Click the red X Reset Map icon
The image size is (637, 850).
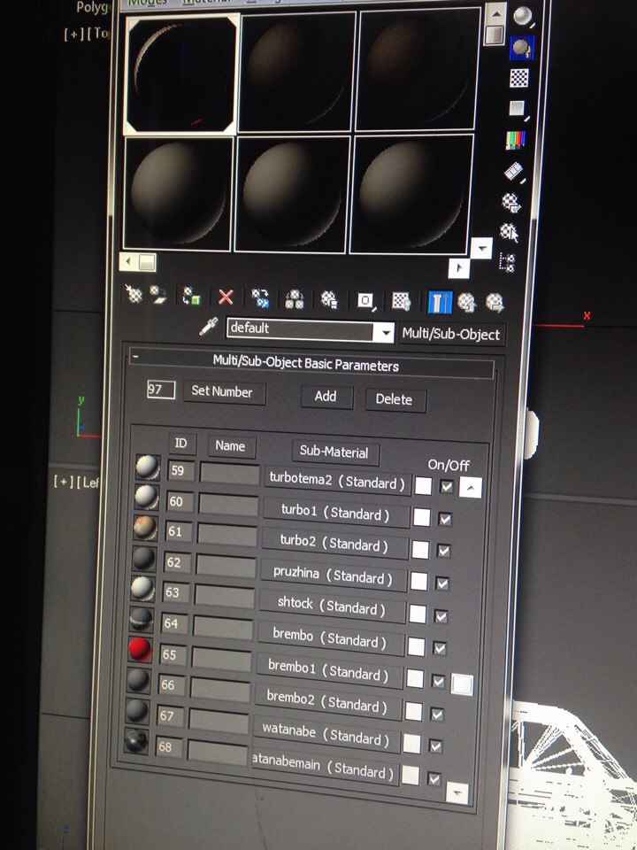pos(226,297)
